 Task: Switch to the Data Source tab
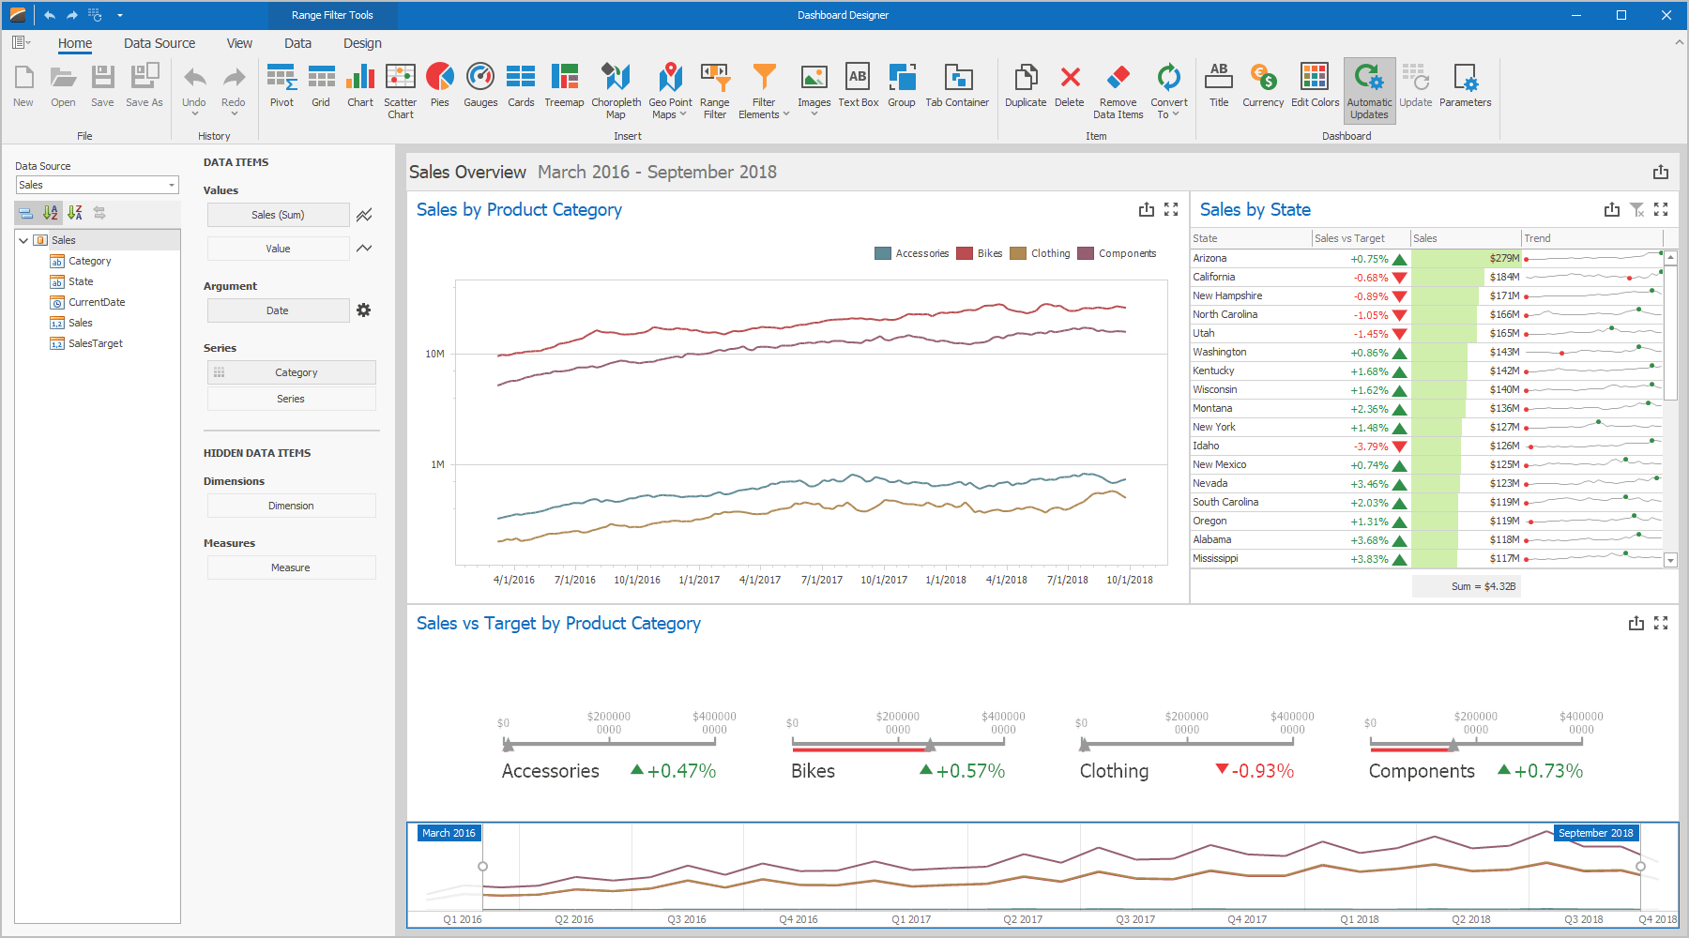160,43
